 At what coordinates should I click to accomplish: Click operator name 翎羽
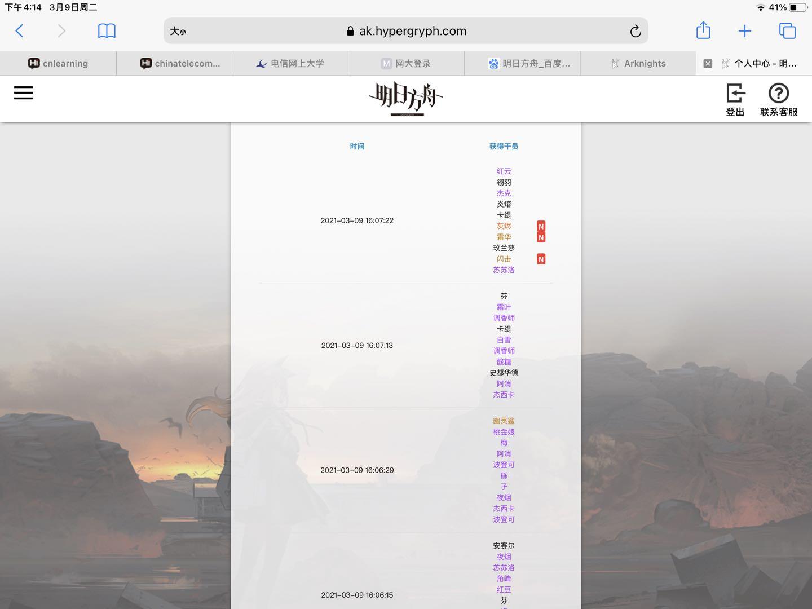[504, 182]
